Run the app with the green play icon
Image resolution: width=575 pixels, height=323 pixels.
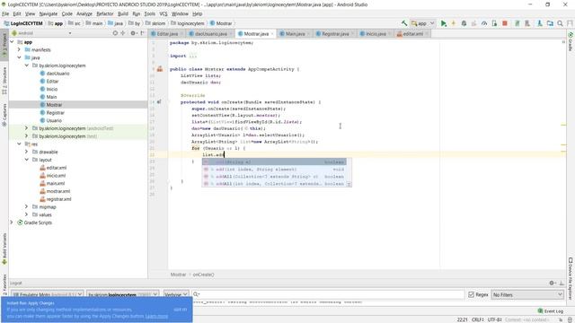coord(443,23)
